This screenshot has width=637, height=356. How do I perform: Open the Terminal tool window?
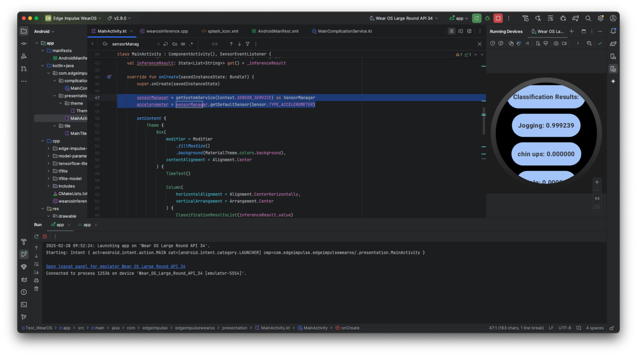[24, 305]
